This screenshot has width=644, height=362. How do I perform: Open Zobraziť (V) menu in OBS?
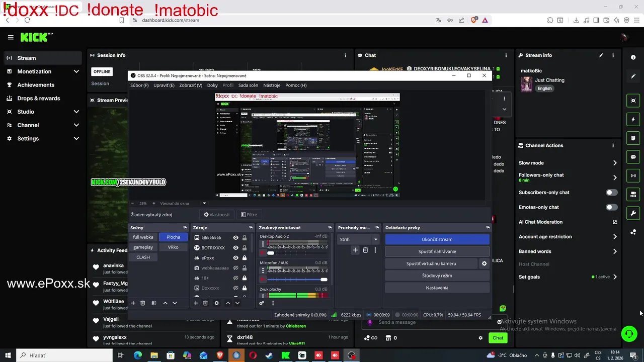(x=191, y=85)
